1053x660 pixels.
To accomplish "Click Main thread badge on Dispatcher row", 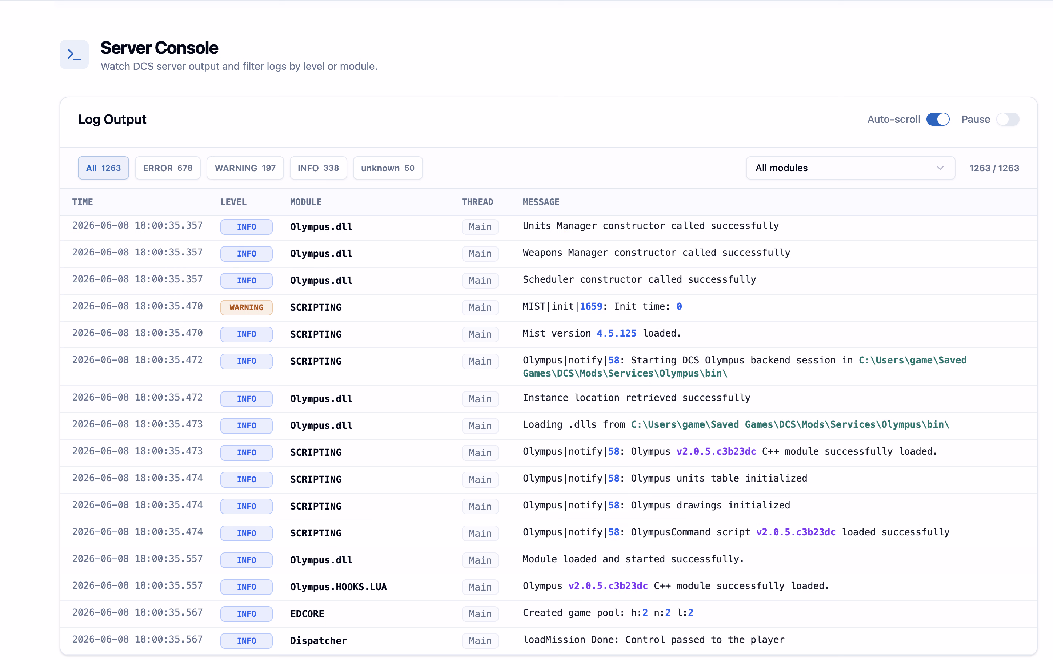I will point(480,641).
